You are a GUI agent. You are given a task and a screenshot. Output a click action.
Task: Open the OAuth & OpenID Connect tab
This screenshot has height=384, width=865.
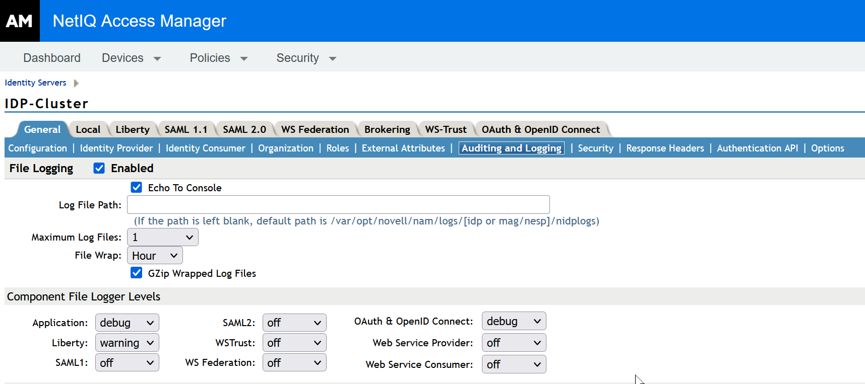tap(540, 129)
